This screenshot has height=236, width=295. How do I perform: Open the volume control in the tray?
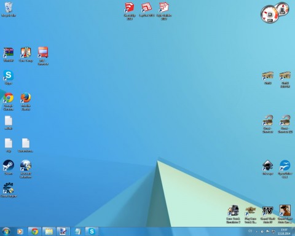[262, 232]
